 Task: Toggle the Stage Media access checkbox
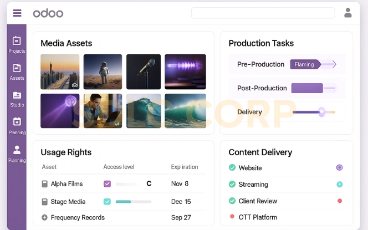tap(108, 202)
